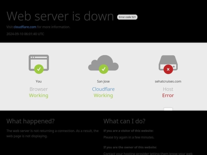Click the Error code 521 badge

[127, 17]
